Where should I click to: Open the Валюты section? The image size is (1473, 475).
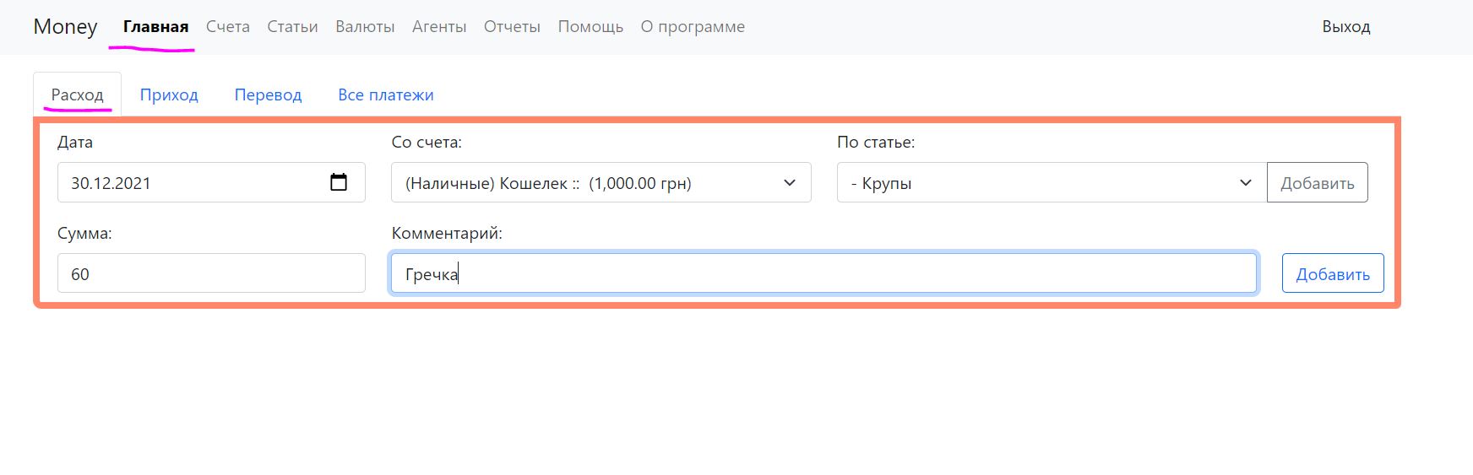tap(365, 27)
